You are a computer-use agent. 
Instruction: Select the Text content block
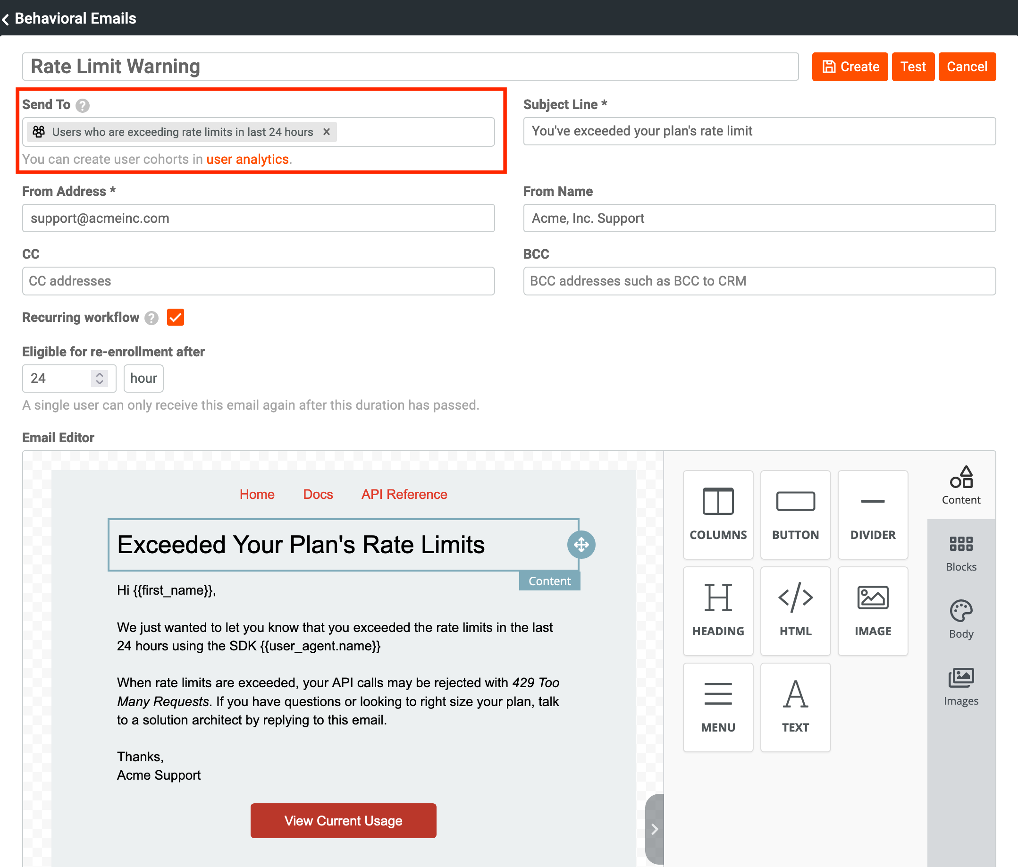click(795, 707)
